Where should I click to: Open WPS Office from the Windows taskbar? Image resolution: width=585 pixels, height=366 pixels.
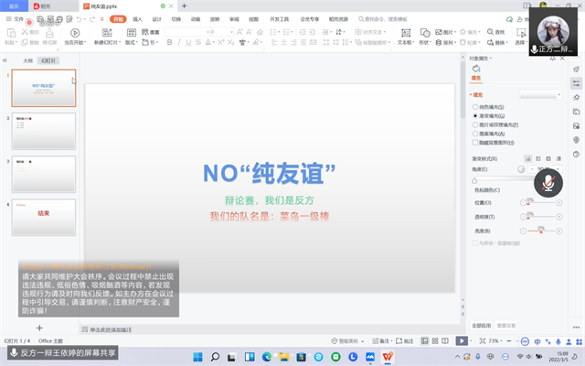(x=388, y=357)
